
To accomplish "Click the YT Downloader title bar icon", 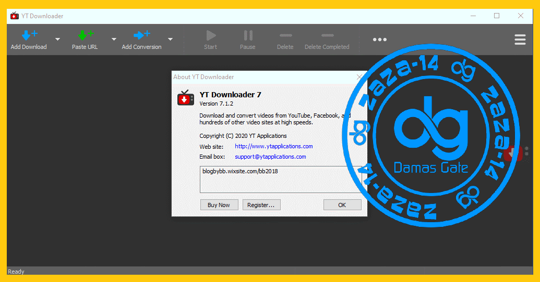I will click(15, 16).
